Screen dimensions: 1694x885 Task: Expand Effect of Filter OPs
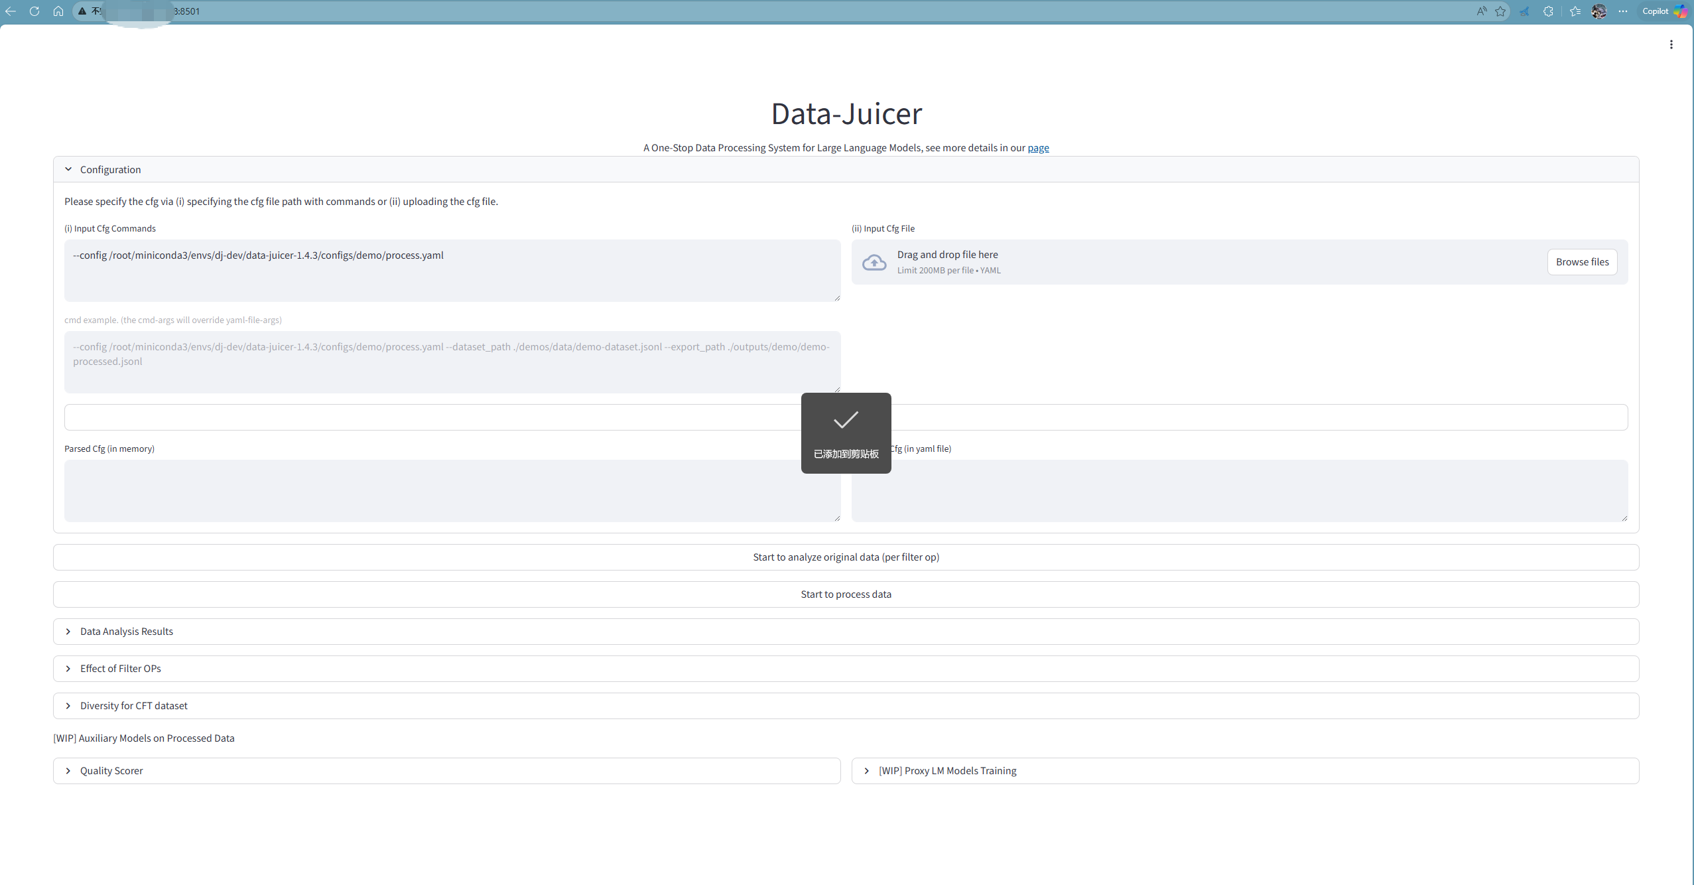[120, 669]
